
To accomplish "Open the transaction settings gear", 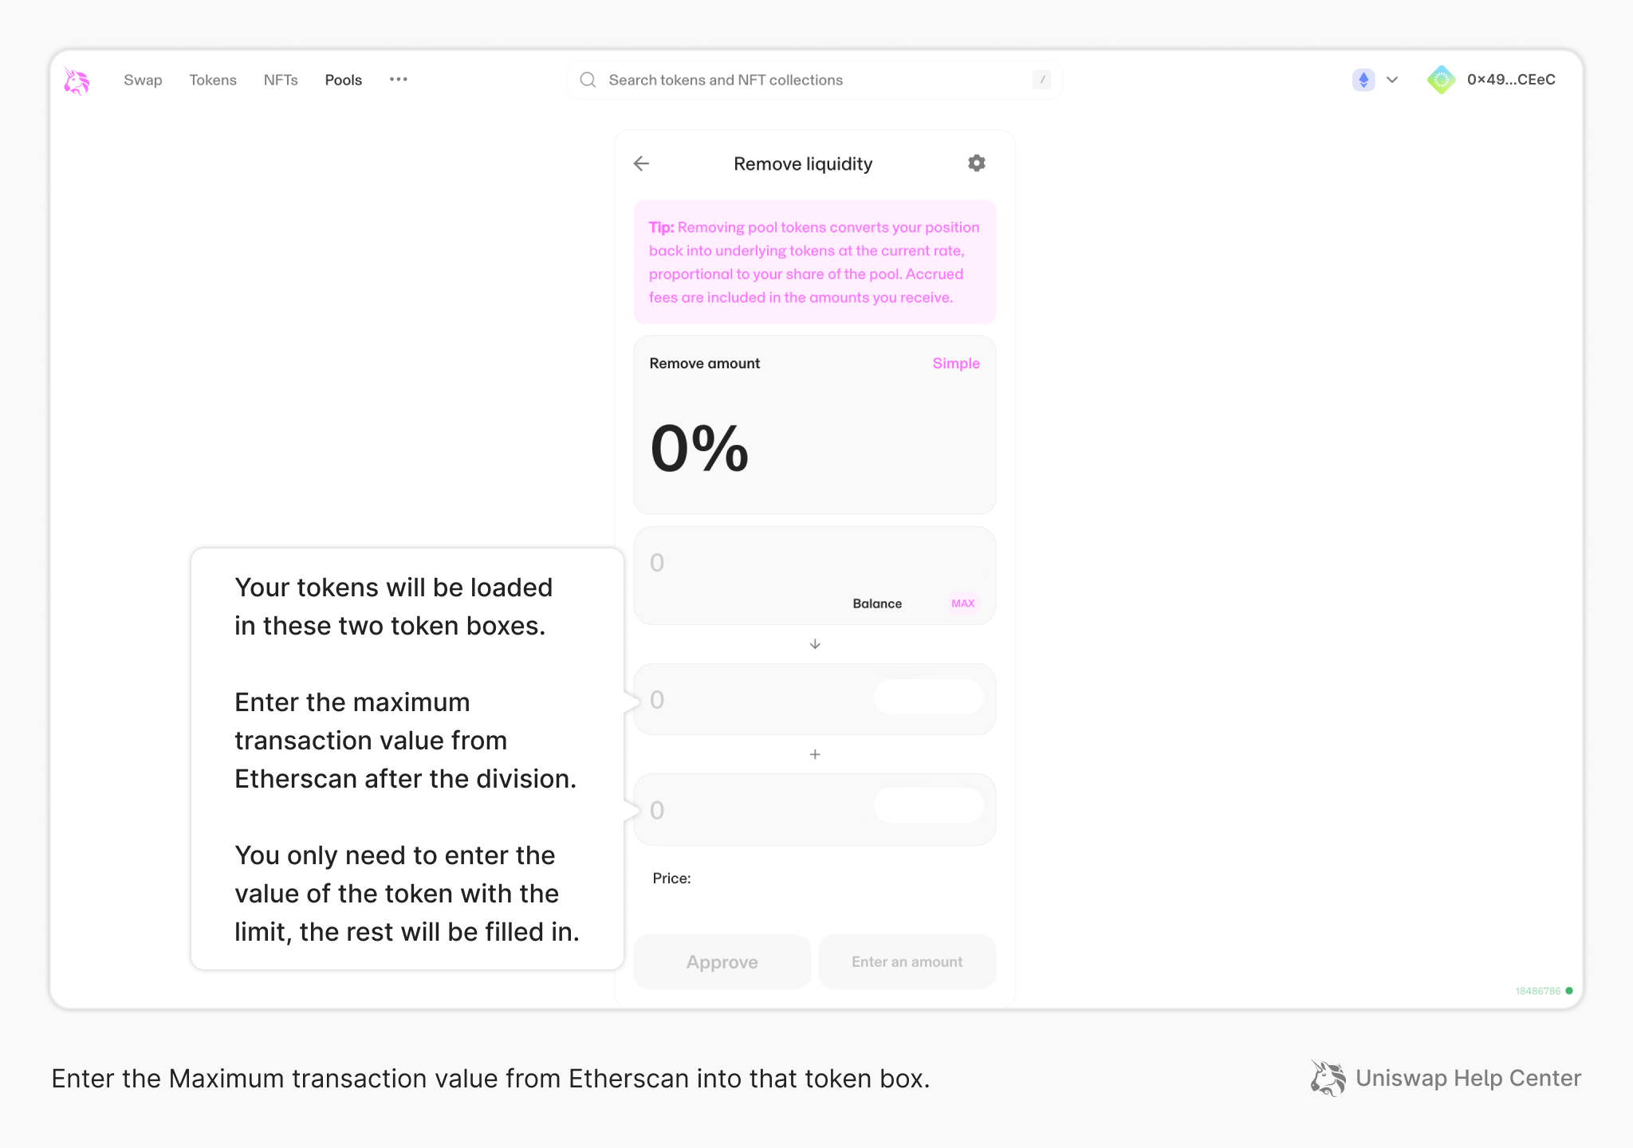I will 977,163.
